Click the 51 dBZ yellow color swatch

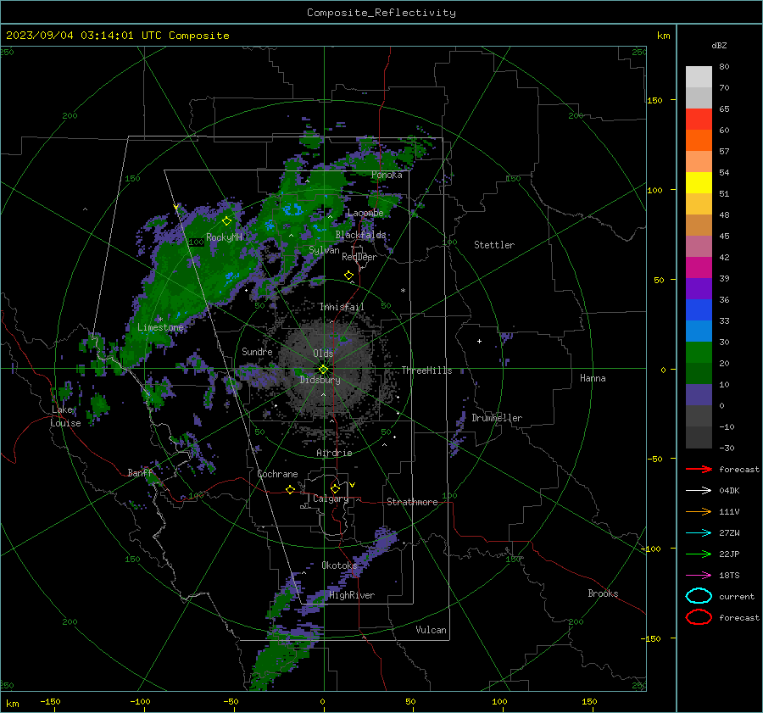[x=699, y=182]
